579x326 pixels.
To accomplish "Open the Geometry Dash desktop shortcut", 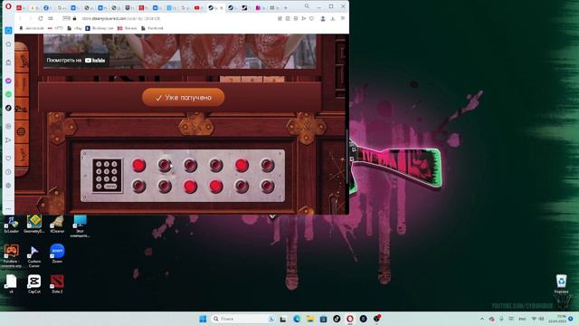I will tap(34, 225).
